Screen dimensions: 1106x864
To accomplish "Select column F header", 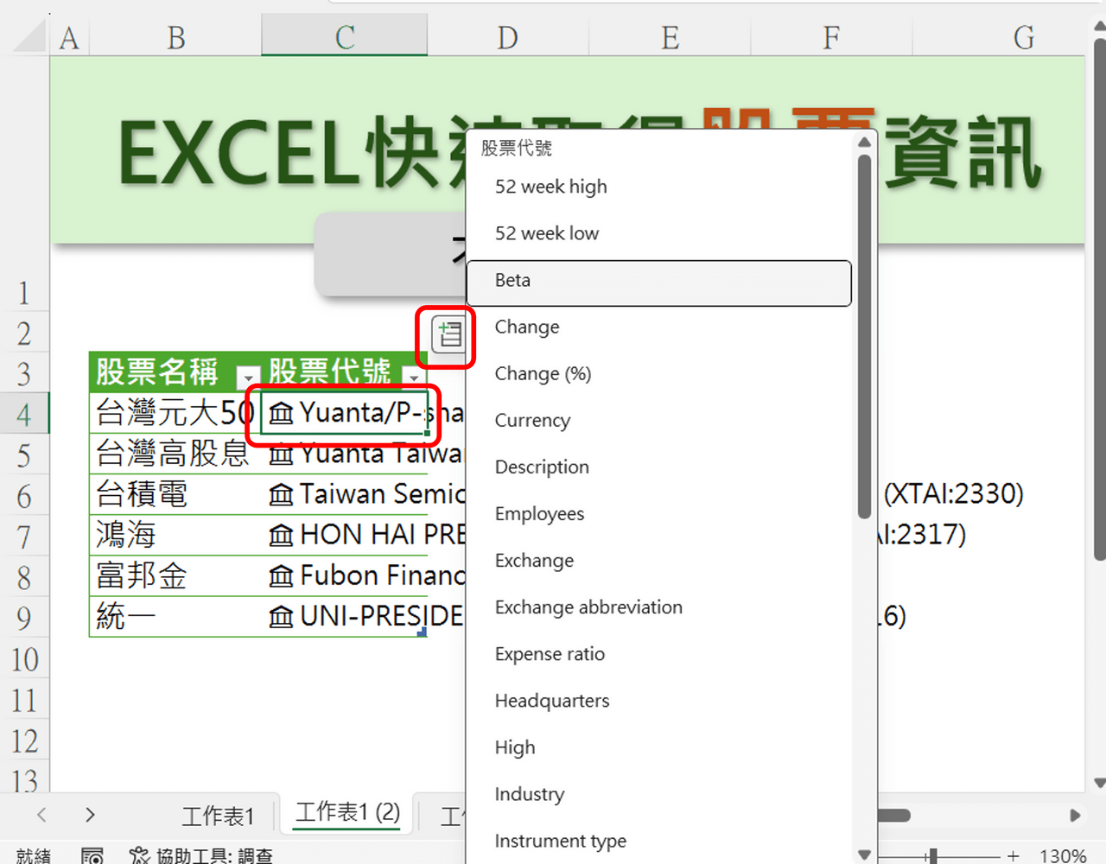I will [831, 37].
